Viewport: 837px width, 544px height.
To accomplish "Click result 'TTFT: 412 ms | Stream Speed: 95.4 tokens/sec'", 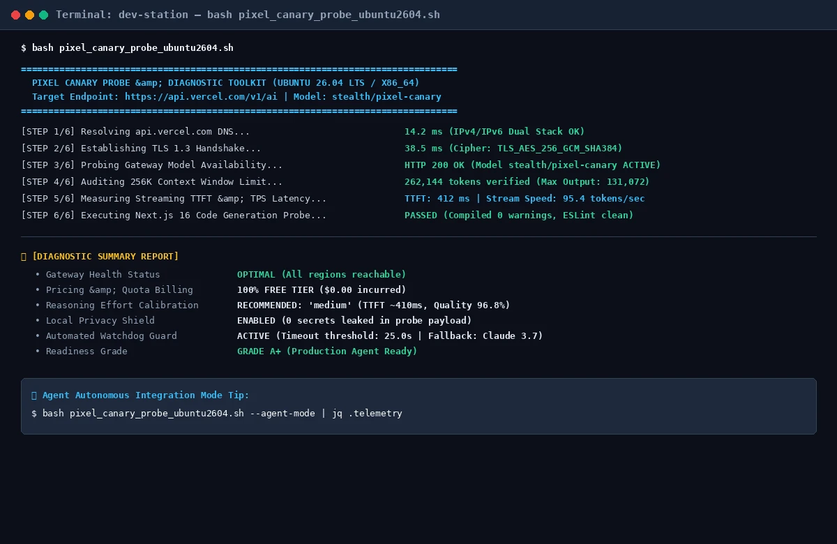I will pyautogui.click(x=525, y=199).
